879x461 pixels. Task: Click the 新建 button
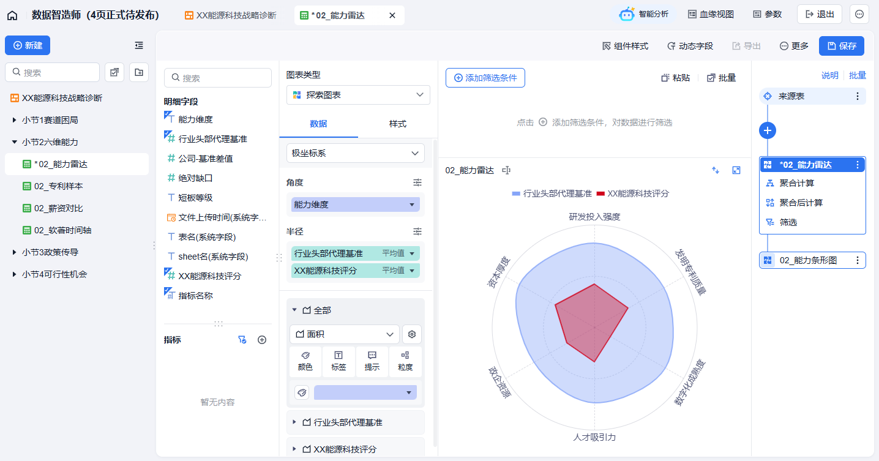28,45
